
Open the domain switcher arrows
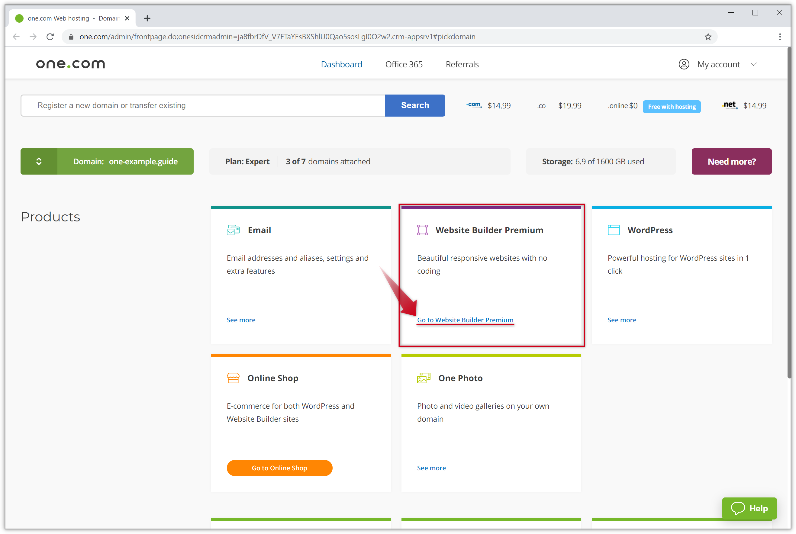click(39, 161)
